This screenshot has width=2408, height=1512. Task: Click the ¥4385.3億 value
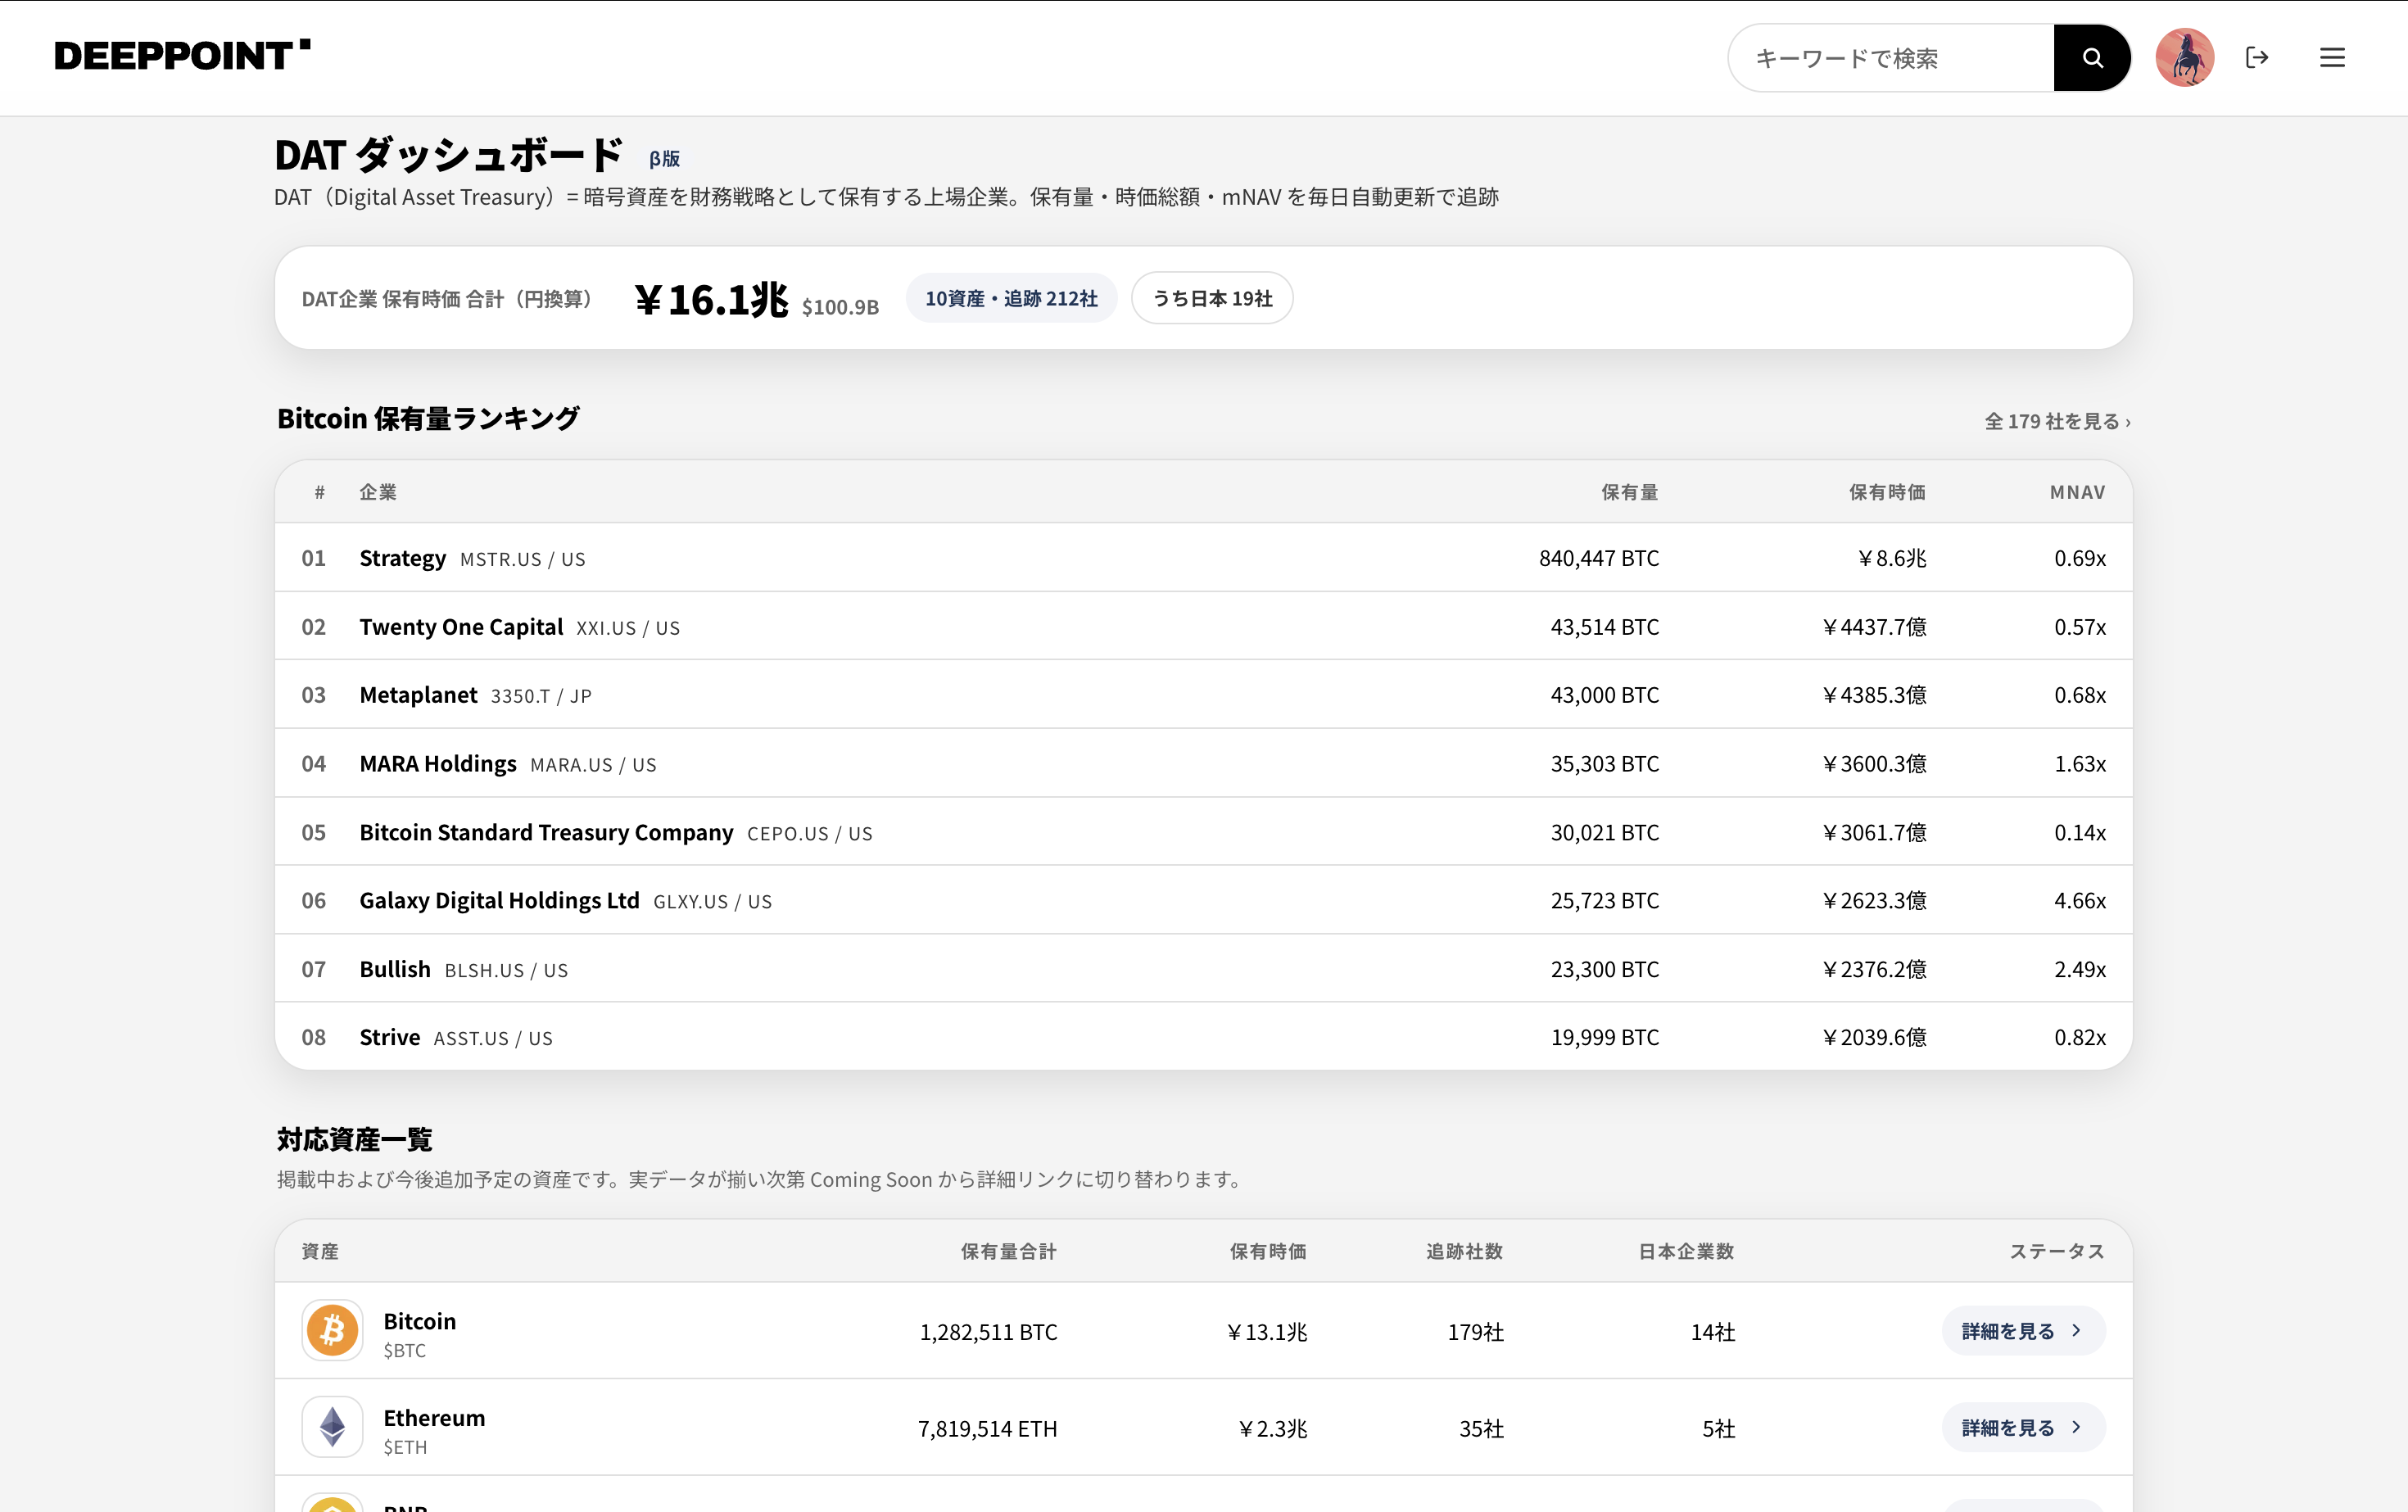[x=1874, y=695]
